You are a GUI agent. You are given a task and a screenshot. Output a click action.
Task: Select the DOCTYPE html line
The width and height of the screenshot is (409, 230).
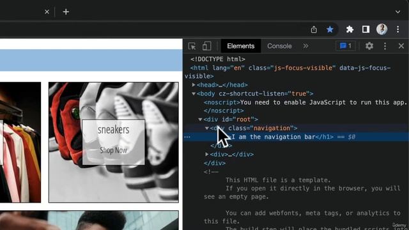pos(218,59)
